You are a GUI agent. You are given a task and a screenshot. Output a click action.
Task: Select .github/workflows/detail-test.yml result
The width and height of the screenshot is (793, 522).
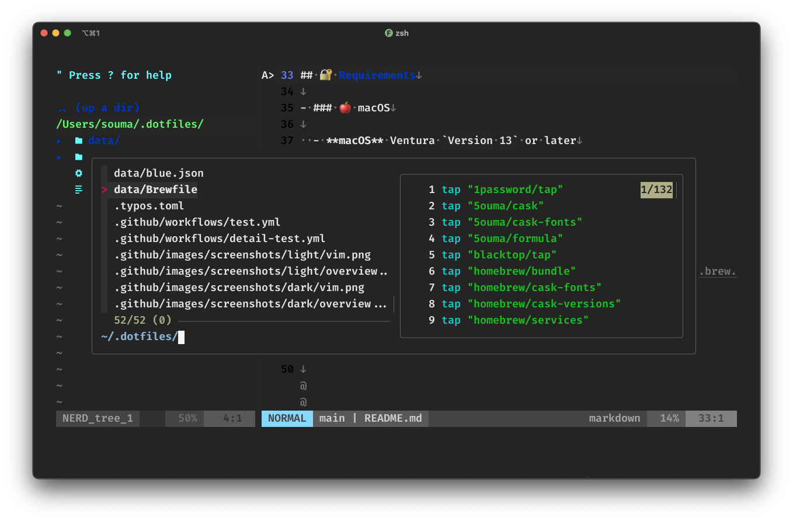220,239
